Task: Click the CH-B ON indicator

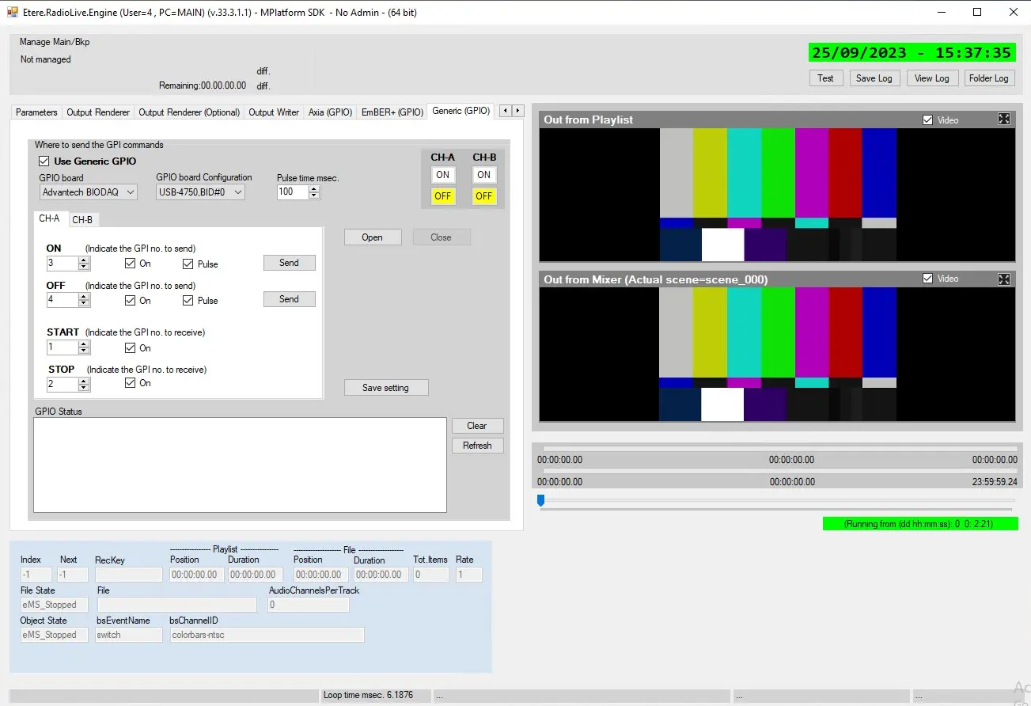Action: (x=483, y=175)
